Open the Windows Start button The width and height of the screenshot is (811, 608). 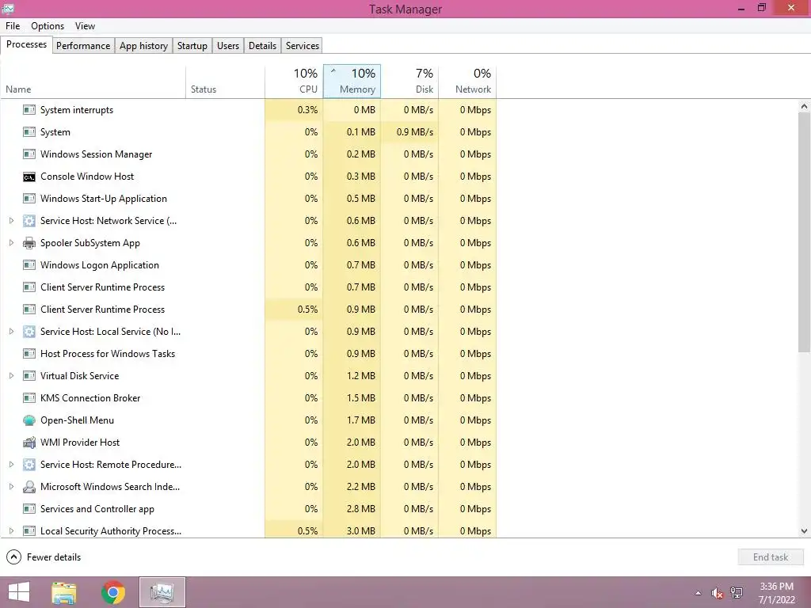point(19,592)
